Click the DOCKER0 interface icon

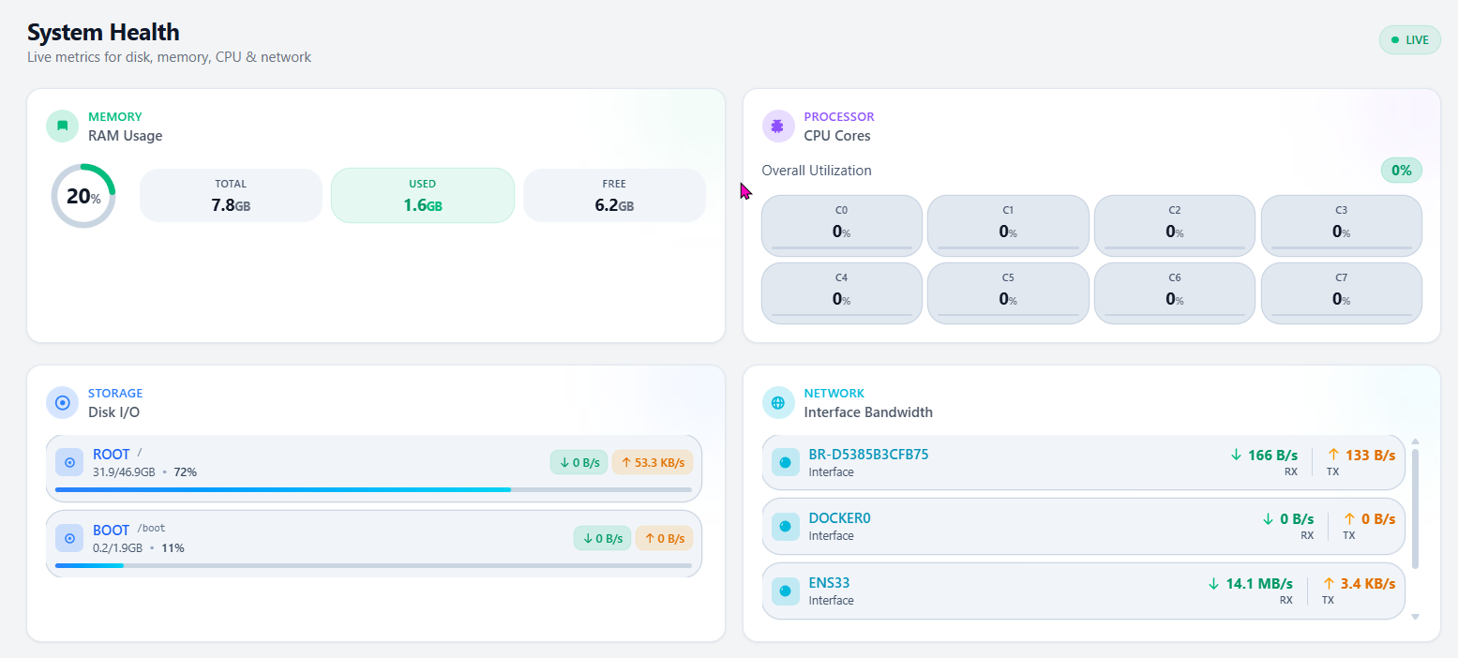tap(785, 526)
